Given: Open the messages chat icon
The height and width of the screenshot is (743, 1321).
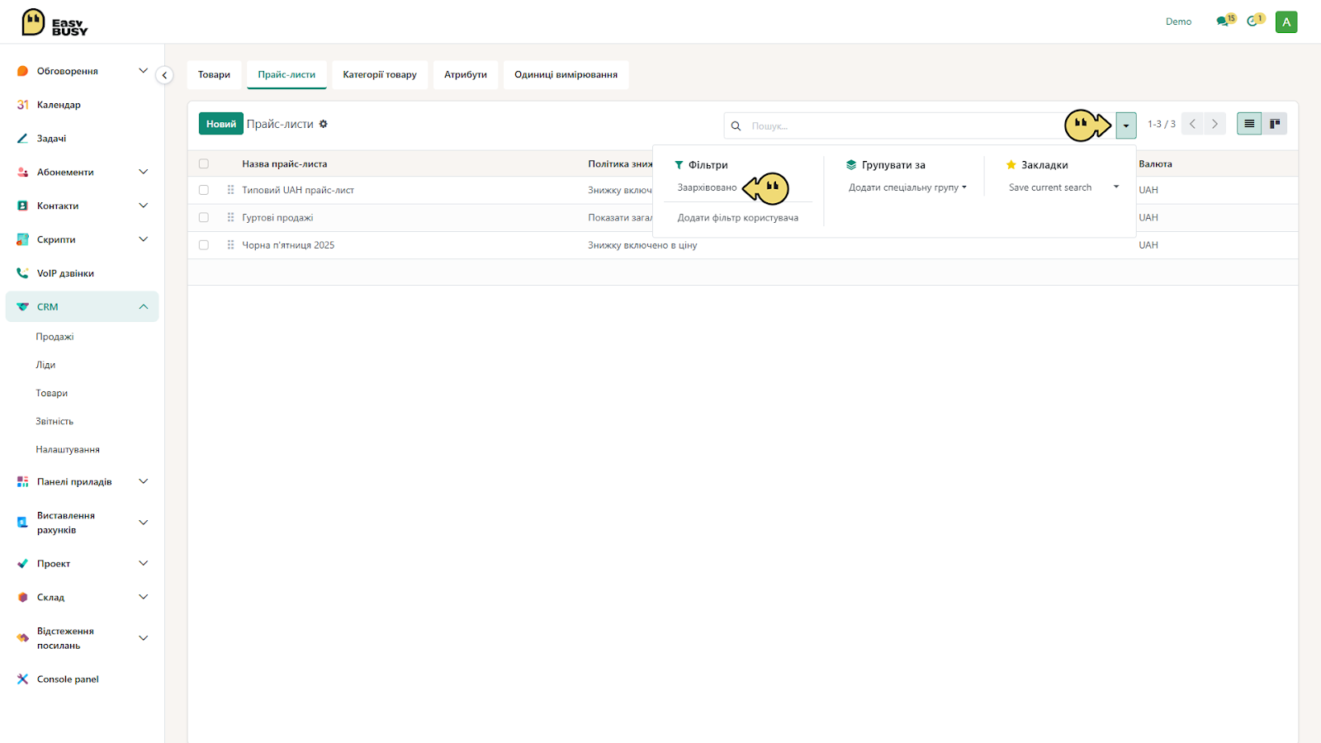Looking at the screenshot, I should click(1224, 21).
